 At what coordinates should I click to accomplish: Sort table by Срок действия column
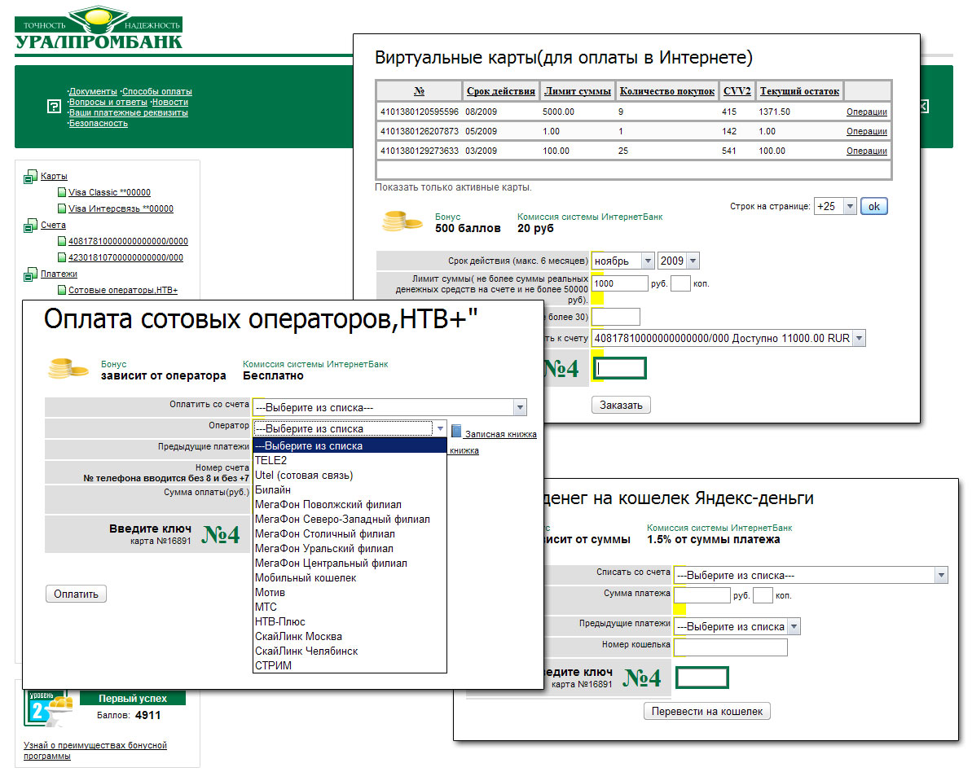pos(501,91)
